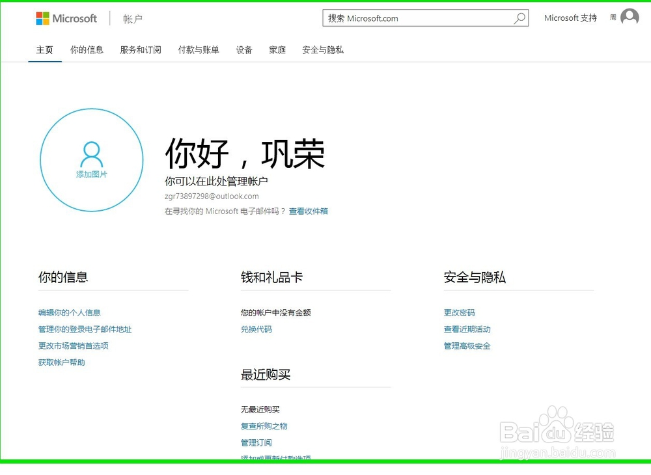Open 服务和订阅 tab

(x=141, y=50)
